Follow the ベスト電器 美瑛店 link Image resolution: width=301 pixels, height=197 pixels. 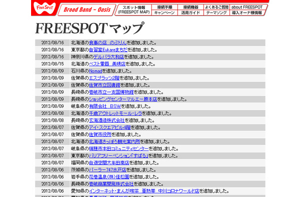(107, 64)
